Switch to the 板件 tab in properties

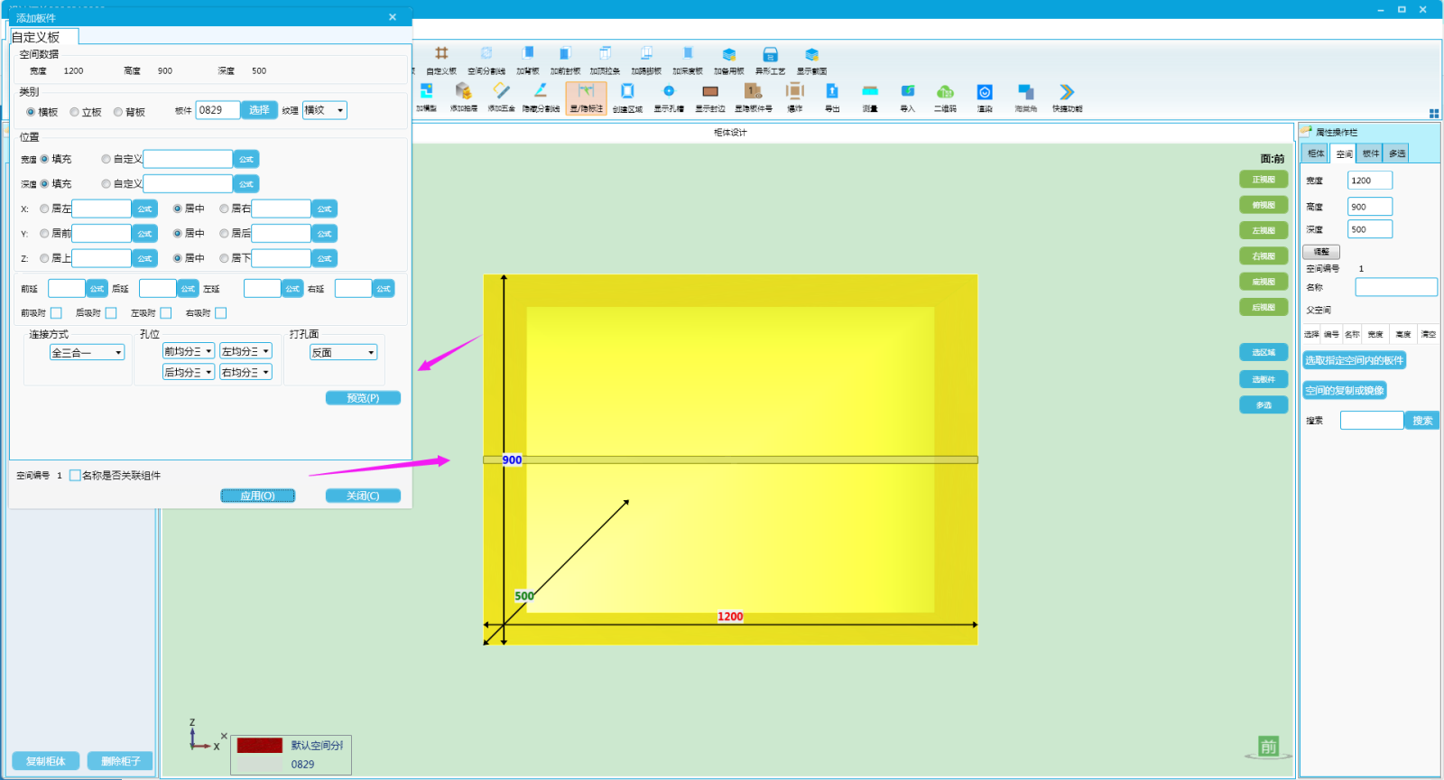pyautogui.click(x=1370, y=153)
